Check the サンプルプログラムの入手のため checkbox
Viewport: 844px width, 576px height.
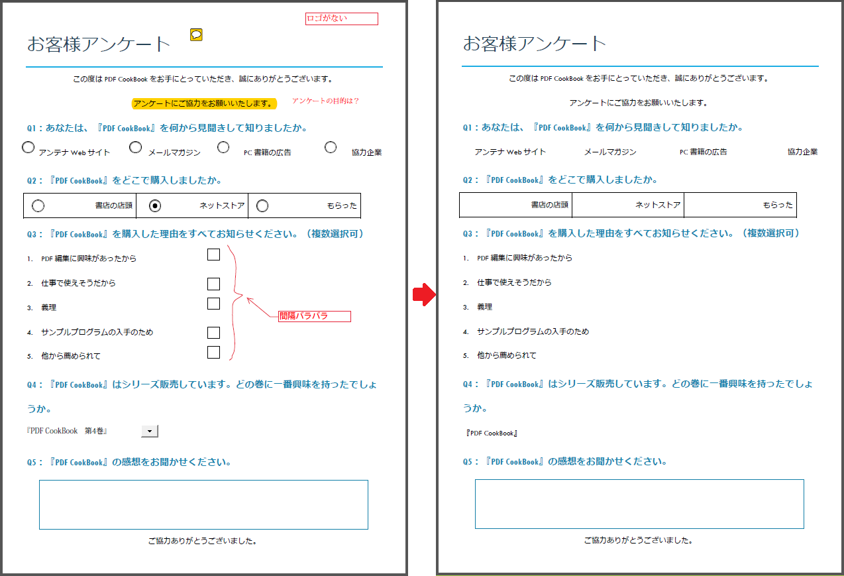(213, 332)
